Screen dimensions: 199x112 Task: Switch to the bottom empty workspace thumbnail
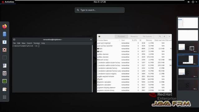[x=188, y=85]
